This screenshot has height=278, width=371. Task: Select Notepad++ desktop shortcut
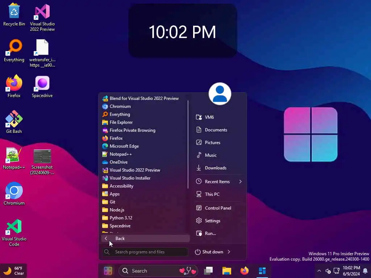(x=14, y=158)
